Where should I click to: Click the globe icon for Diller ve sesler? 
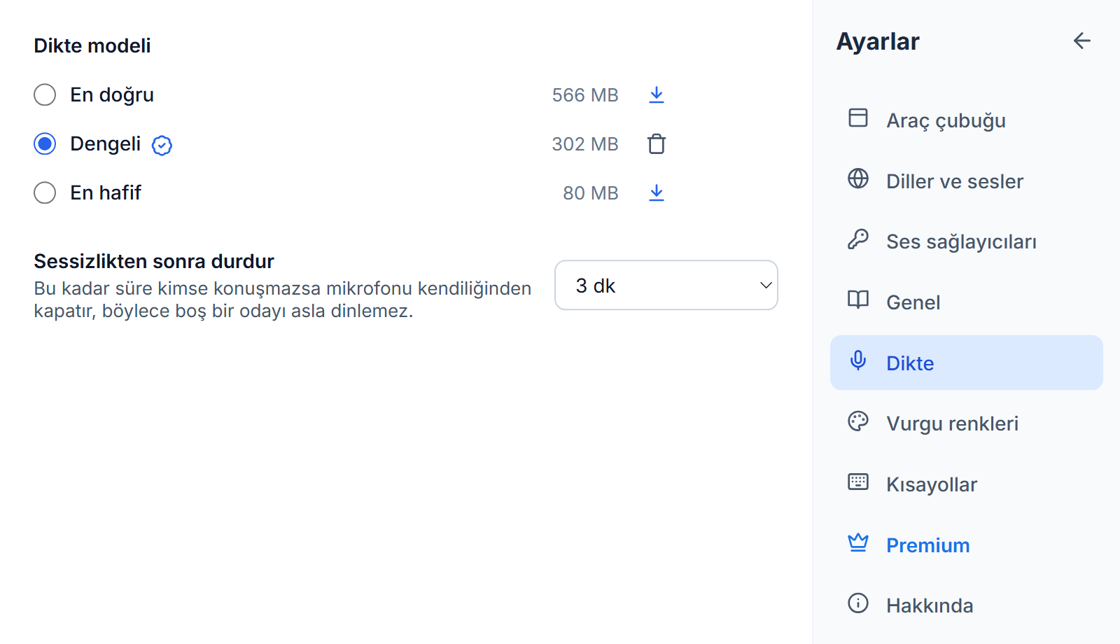coord(857,178)
